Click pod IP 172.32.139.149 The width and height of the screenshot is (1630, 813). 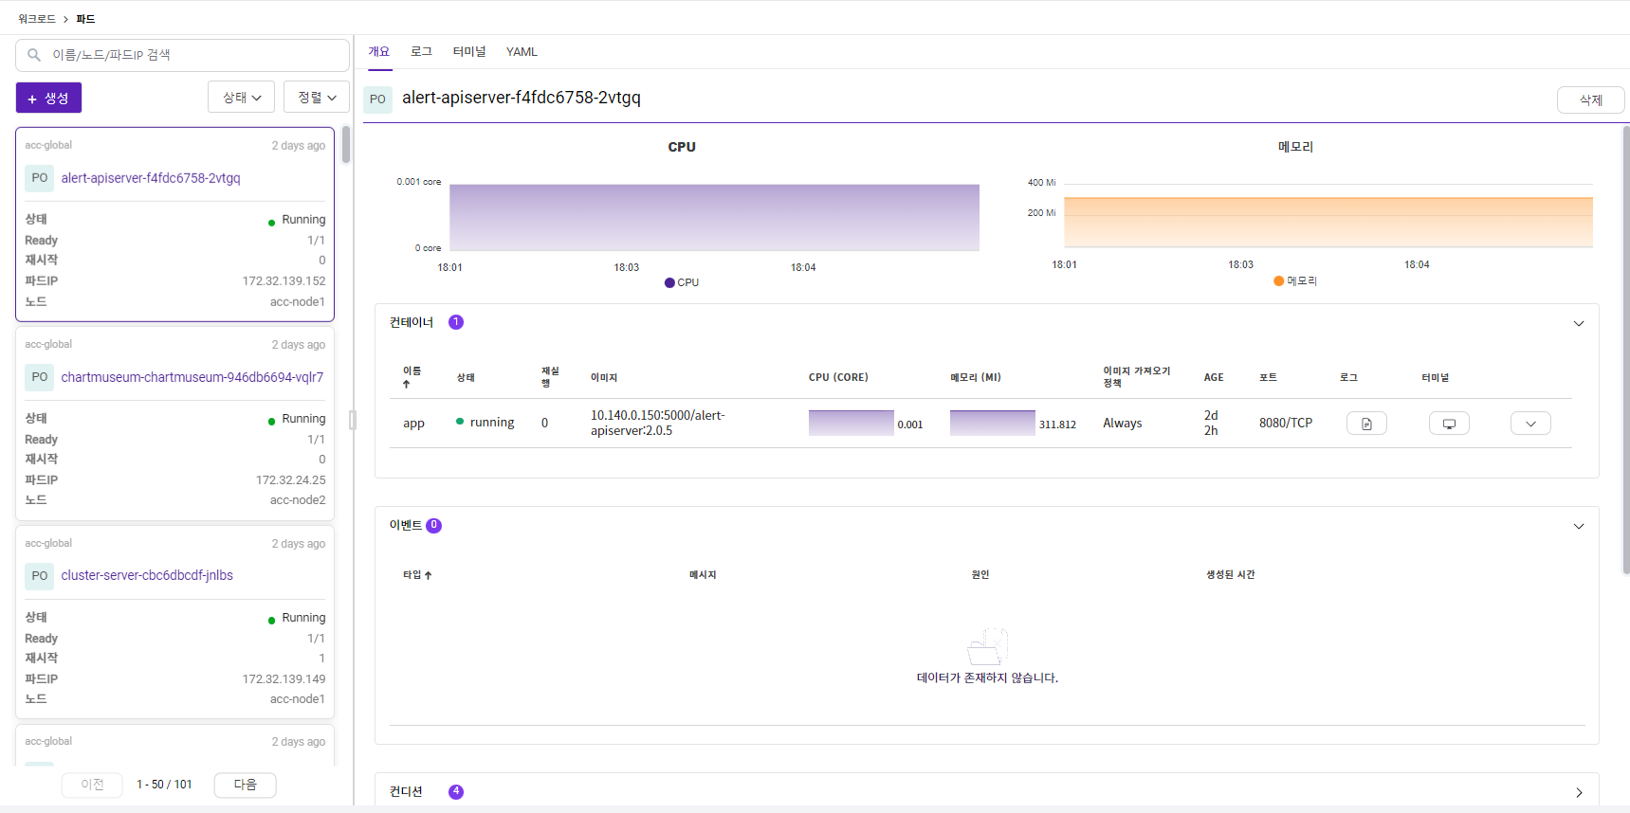click(284, 679)
